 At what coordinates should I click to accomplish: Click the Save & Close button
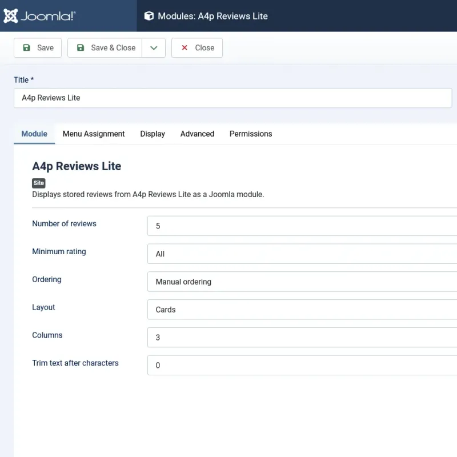(x=105, y=48)
